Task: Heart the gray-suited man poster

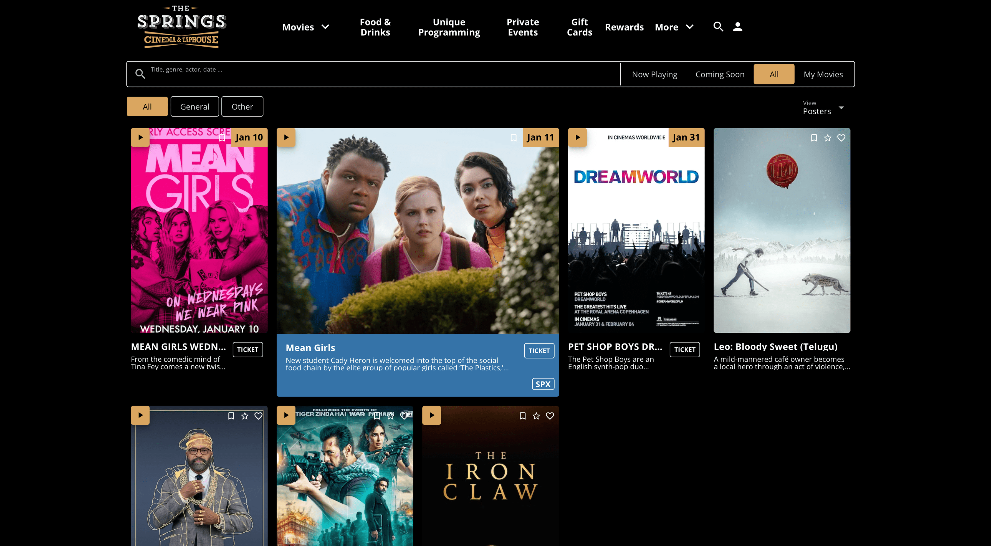Action: [x=259, y=416]
